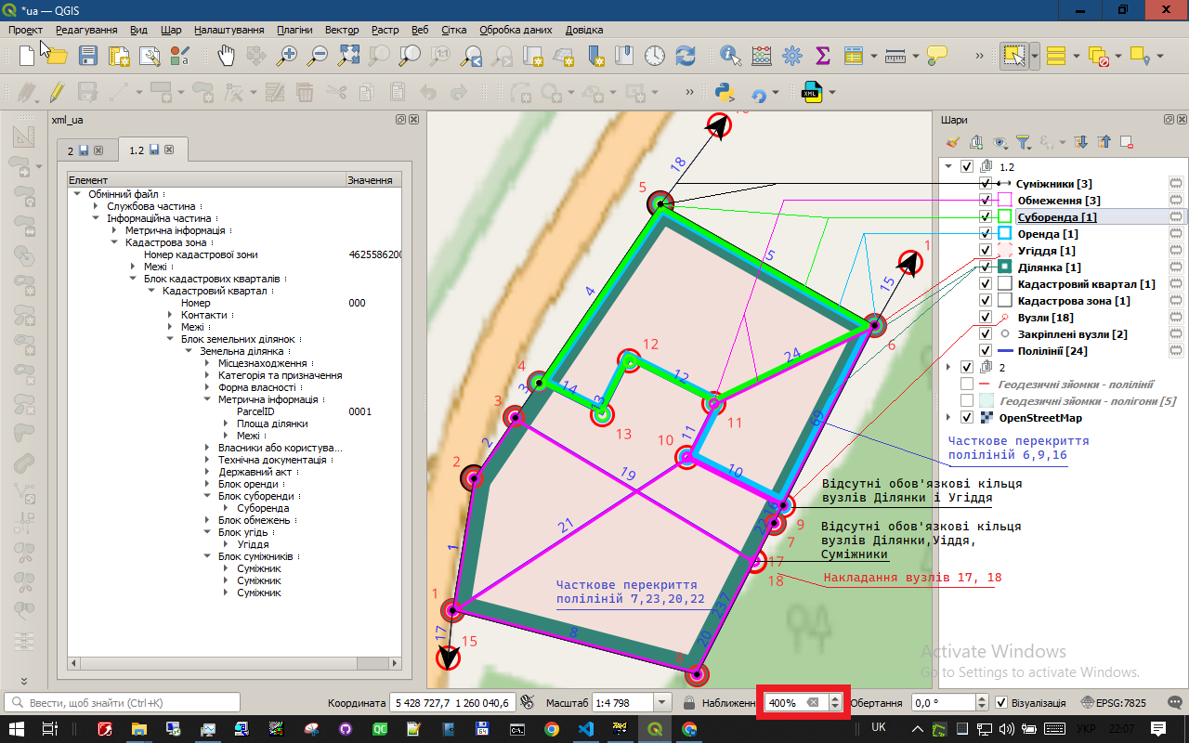
Task: Select the Суборенда [1] layer
Action: (x=1056, y=217)
